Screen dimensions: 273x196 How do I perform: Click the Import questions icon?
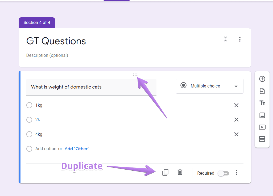click(262, 91)
